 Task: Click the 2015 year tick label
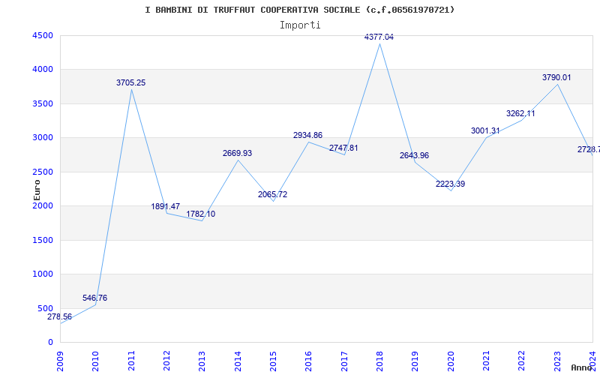click(x=273, y=361)
